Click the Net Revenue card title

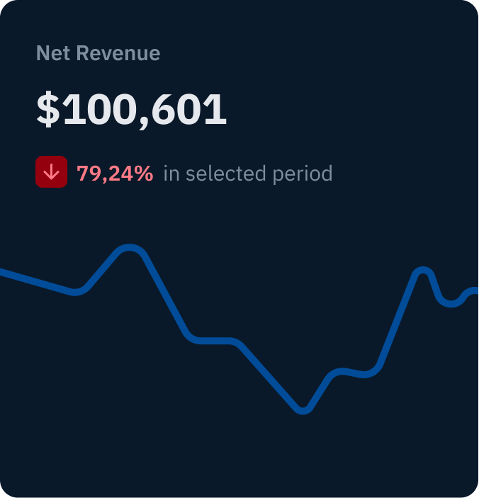pyautogui.click(x=98, y=53)
